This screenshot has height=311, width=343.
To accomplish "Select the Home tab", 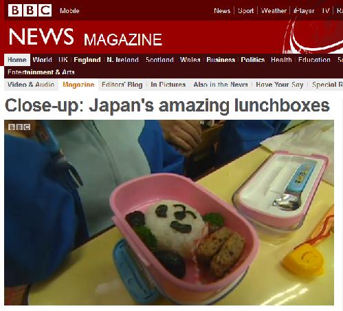I will point(17,60).
